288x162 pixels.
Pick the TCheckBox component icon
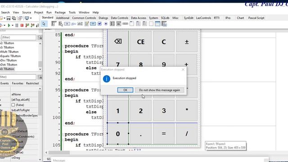99,24
